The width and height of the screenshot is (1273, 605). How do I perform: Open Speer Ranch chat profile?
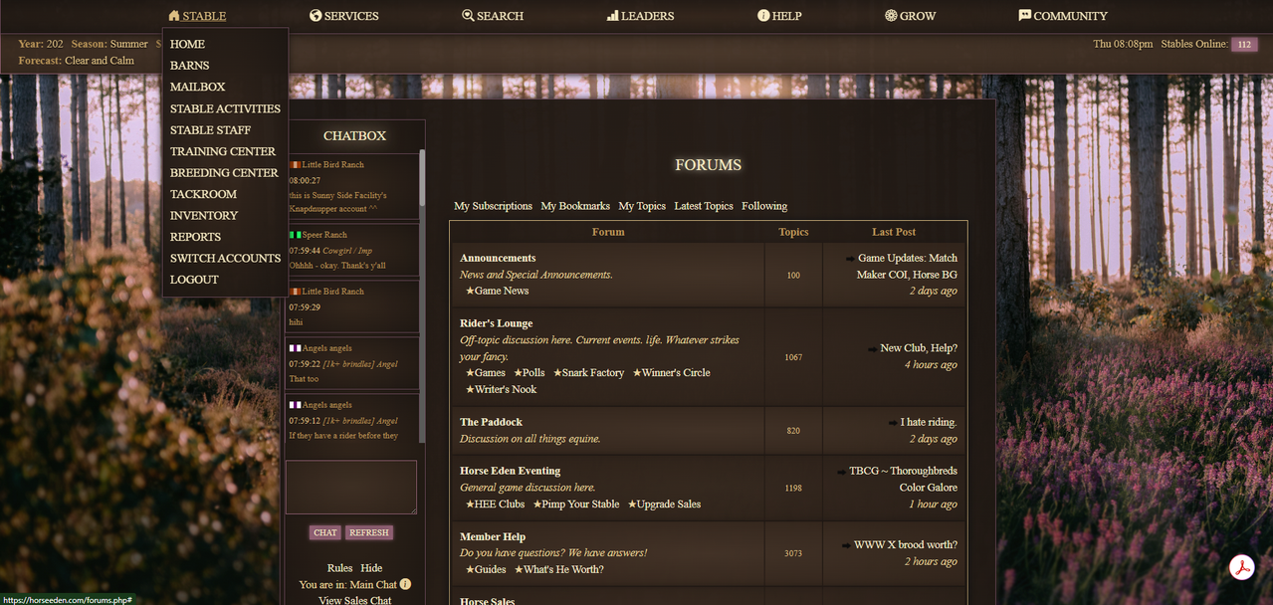click(x=324, y=235)
